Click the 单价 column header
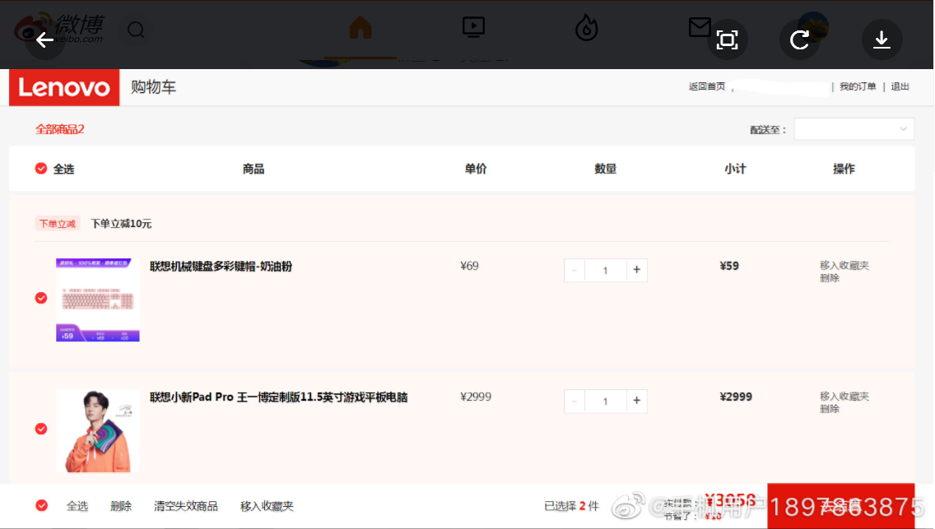The width and height of the screenshot is (935, 529). (476, 169)
